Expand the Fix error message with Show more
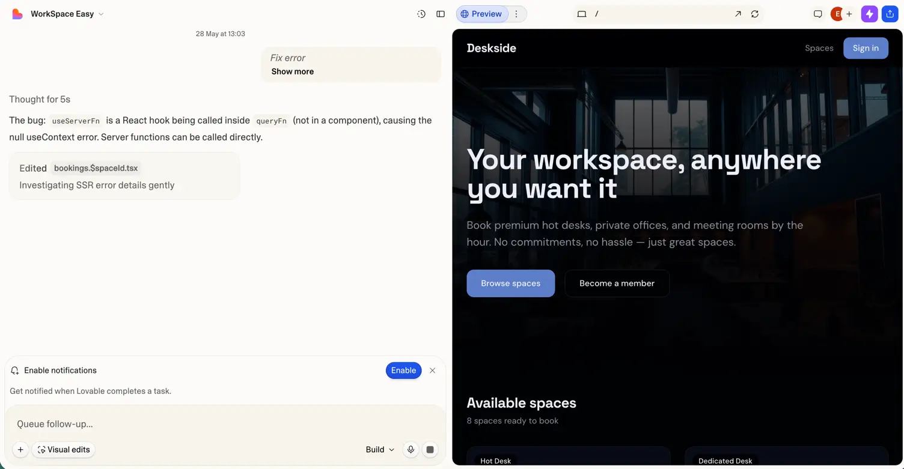This screenshot has width=904, height=469. (292, 71)
